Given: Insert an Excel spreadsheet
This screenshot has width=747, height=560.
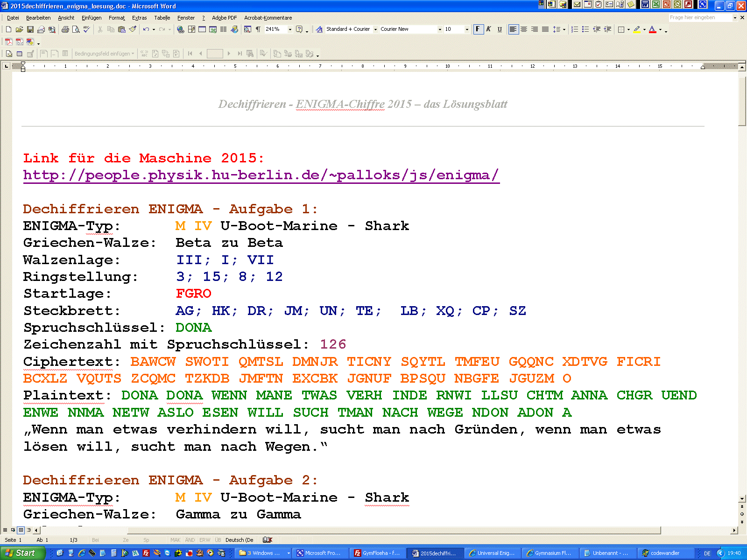Looking at the screenshot, I should pyautogui.click(x=213, y=29).
